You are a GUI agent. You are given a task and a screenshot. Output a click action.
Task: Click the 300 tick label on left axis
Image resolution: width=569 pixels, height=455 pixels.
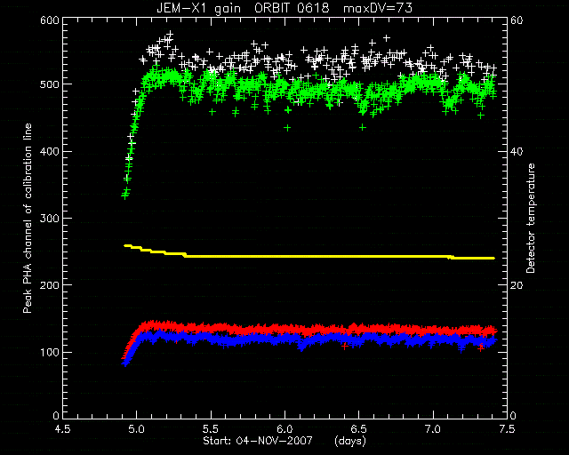(50, 219)
